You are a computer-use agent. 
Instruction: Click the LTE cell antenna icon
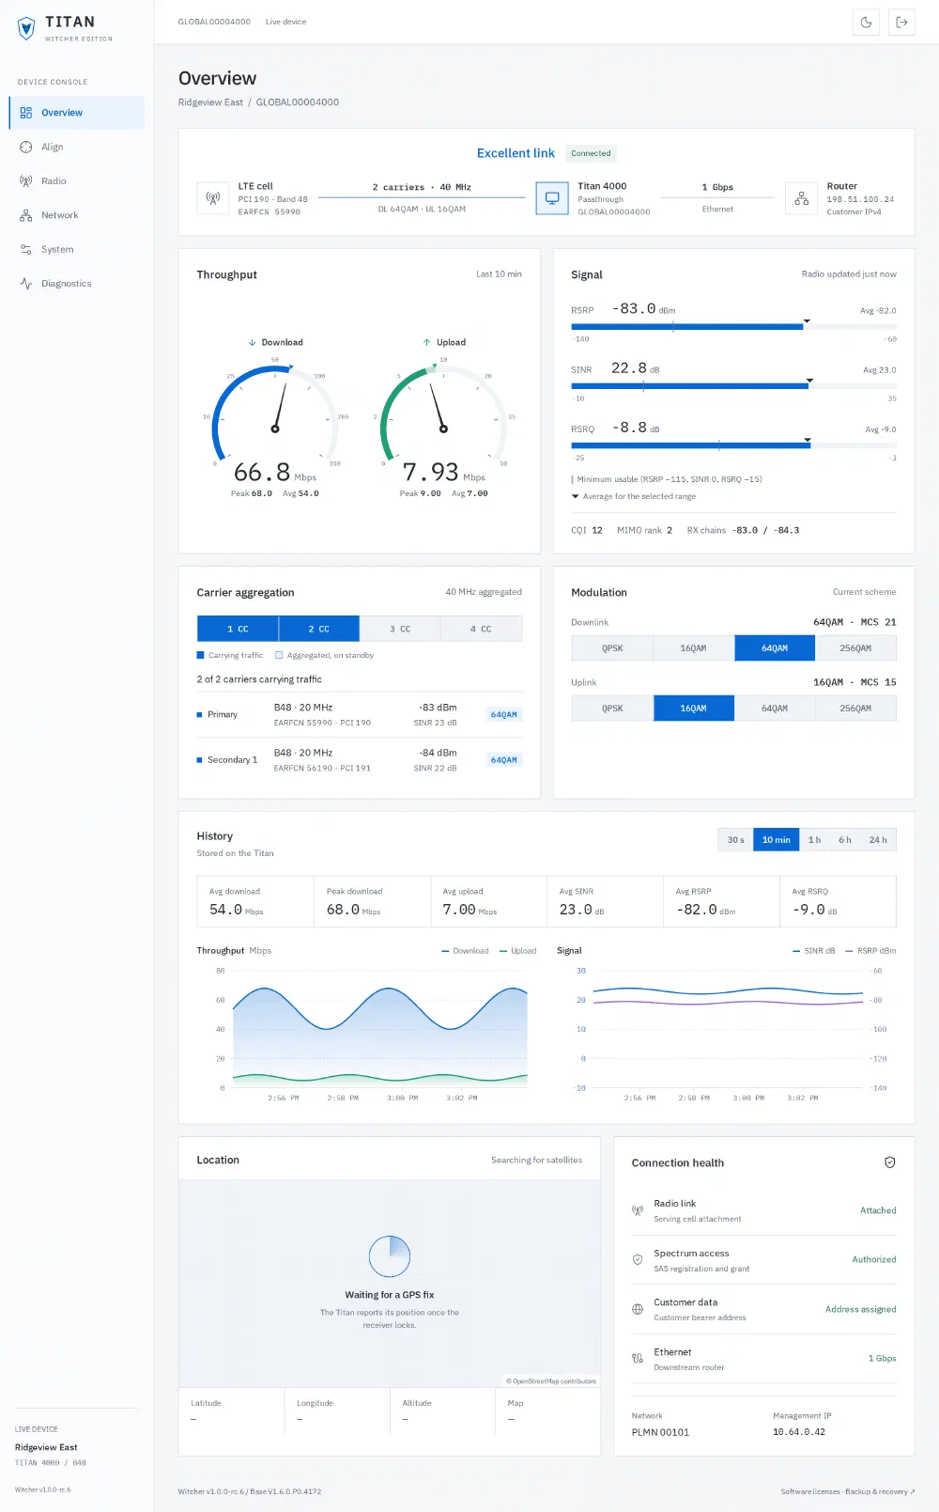(x=213, y=198)
